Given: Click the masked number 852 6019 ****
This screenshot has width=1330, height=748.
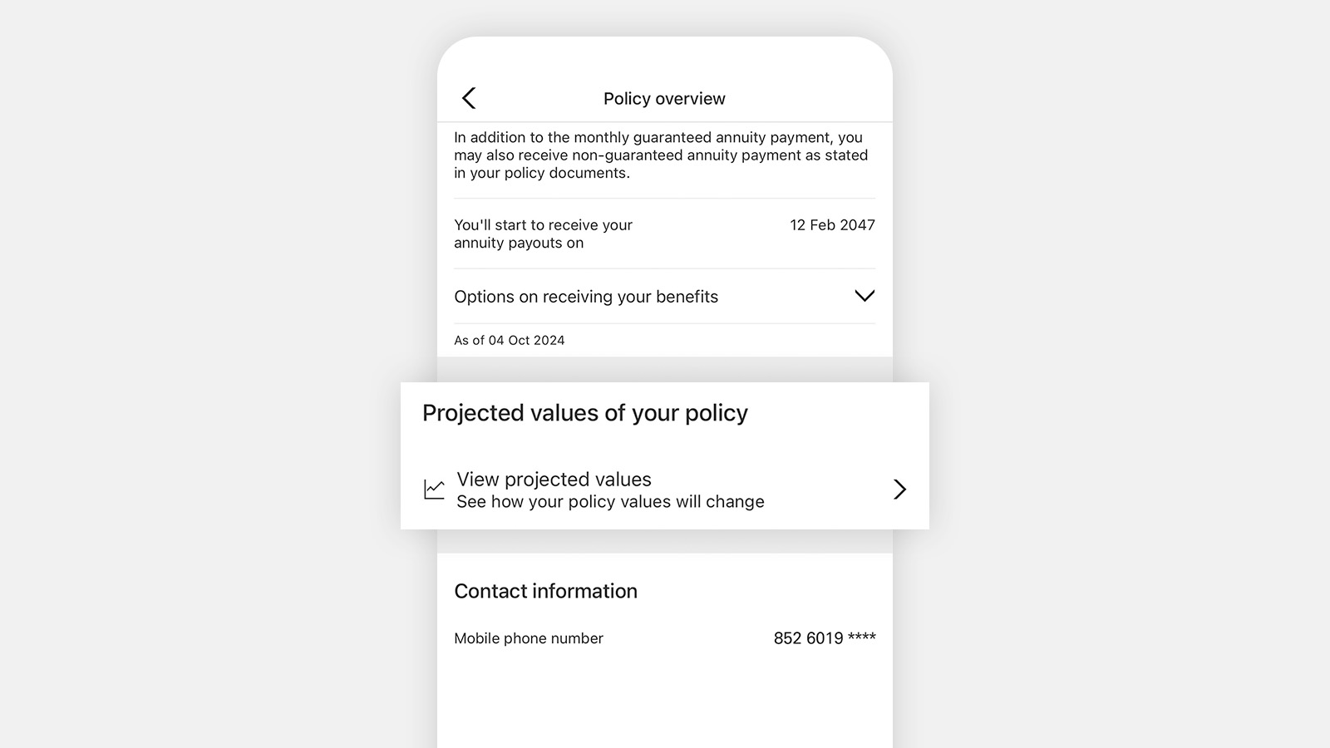Looking at the screenshot, I should tap(825, 638).
